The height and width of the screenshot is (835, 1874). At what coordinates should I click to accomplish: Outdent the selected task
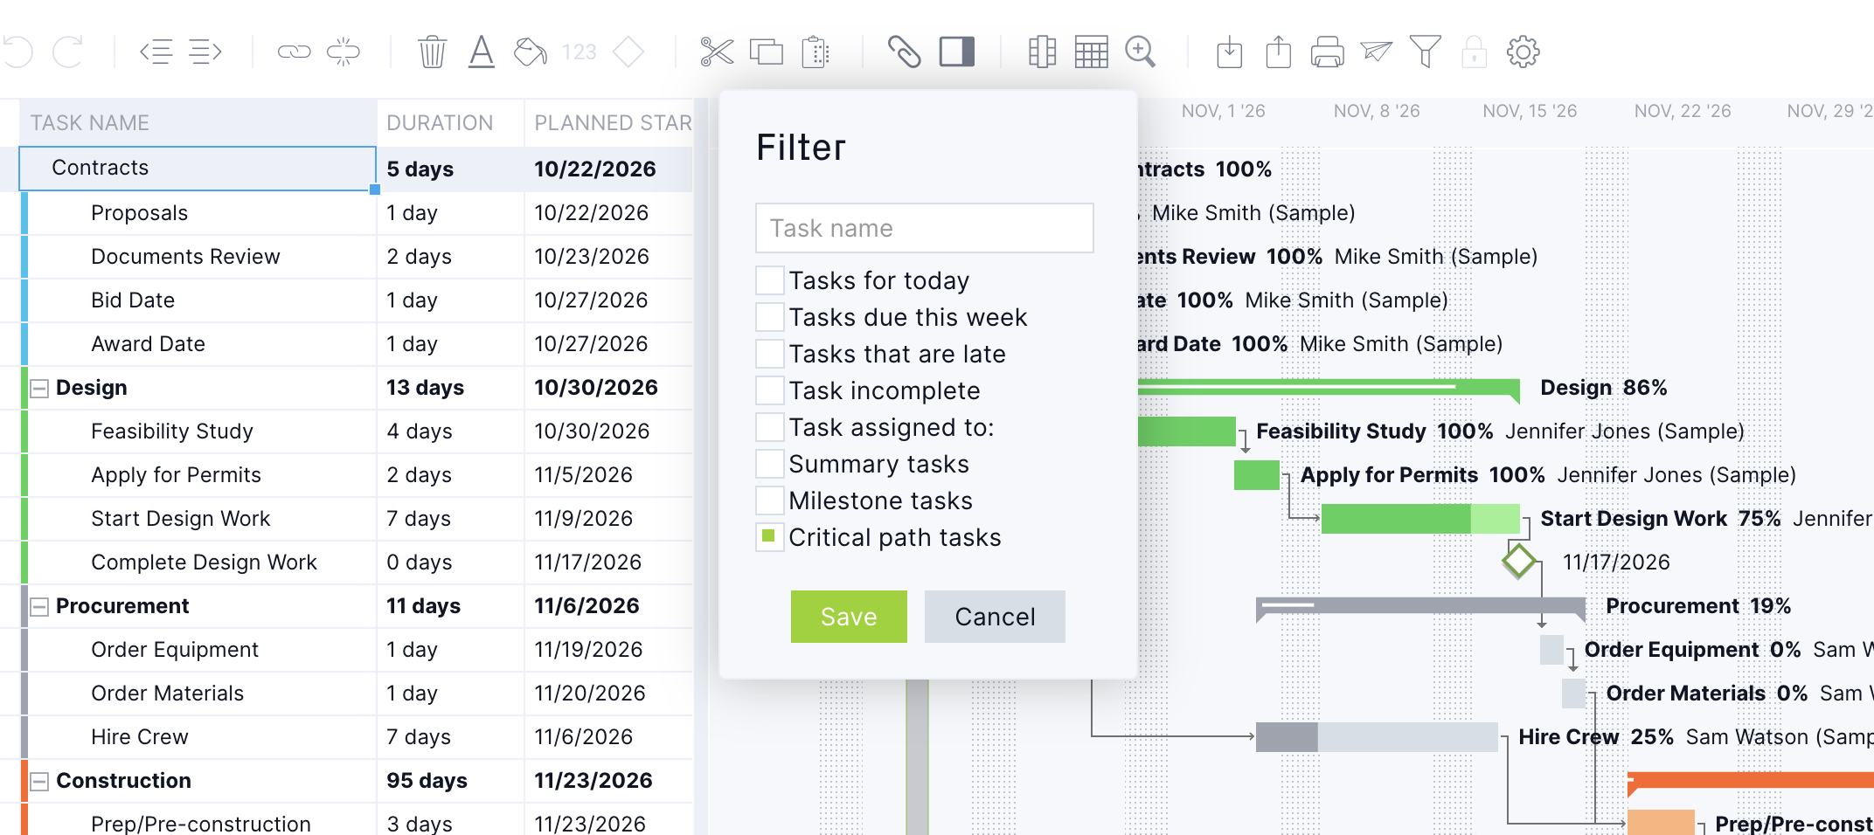(156, 52)
